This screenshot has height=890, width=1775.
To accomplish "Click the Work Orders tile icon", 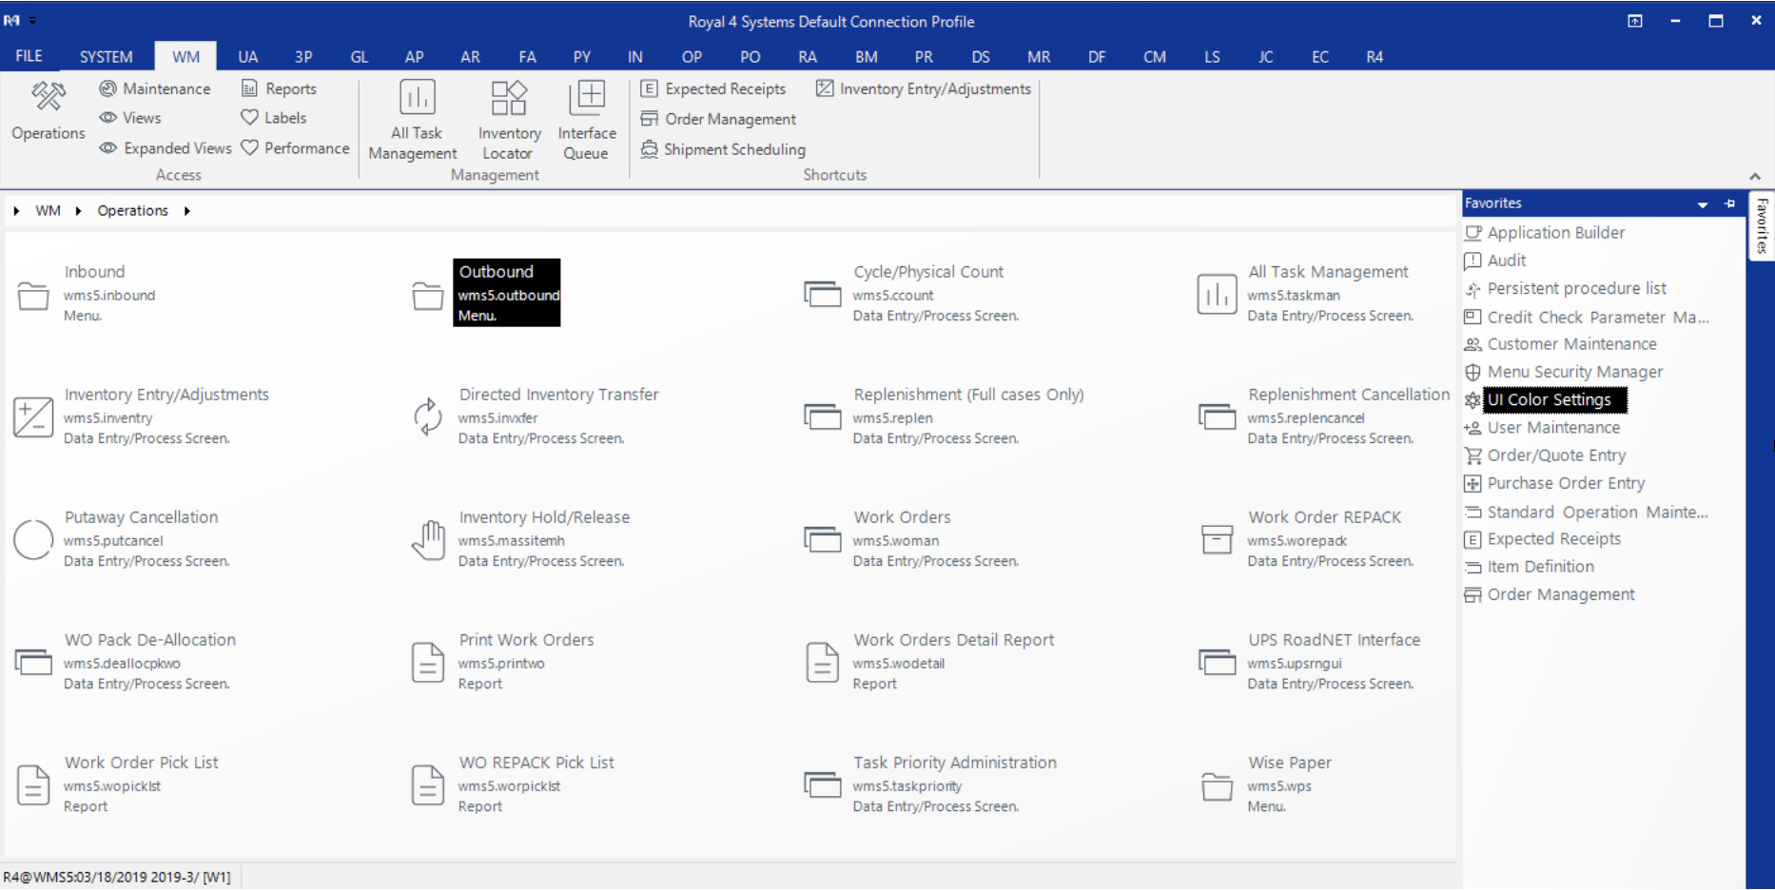I will pos(823,539).
